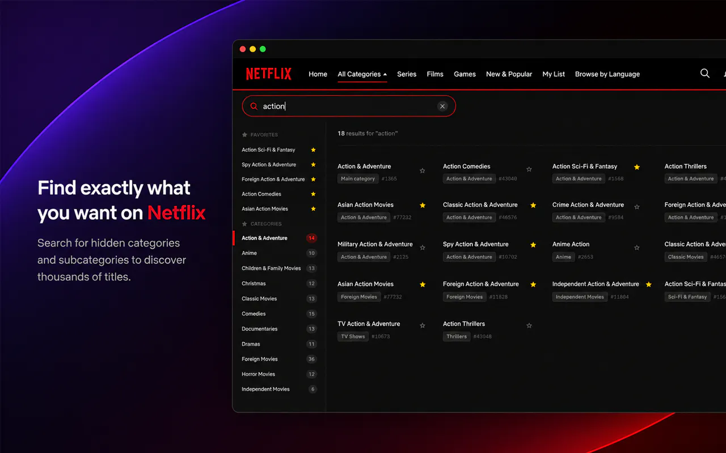726x453 pixels.
Task: Star the Action Comedies result
Action: [529, 169]
